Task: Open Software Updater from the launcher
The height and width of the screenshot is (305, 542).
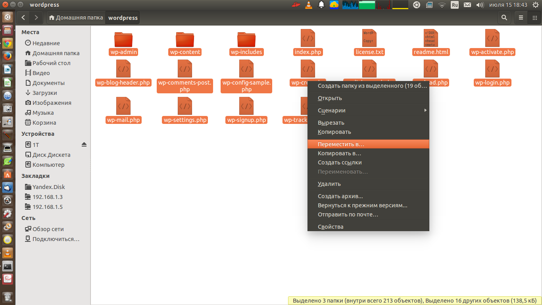Action: 8,201
